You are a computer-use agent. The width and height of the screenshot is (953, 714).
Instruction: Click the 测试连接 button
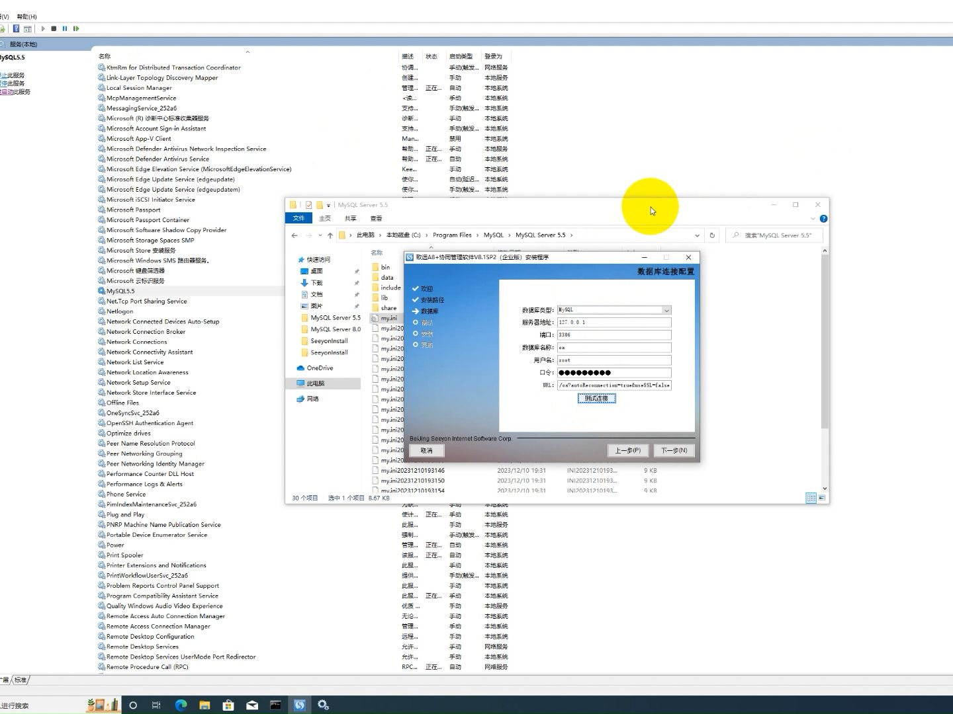[x=596, y=399]
